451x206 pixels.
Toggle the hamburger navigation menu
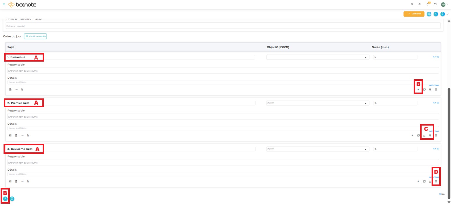click(4, 4)
